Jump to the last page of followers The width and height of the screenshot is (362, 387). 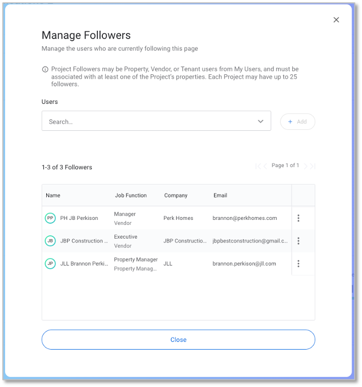tap(313, 166)
